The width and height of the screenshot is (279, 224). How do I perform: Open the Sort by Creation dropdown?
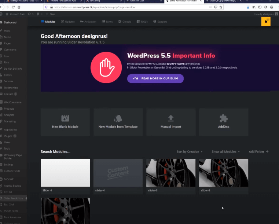[190, 151]
